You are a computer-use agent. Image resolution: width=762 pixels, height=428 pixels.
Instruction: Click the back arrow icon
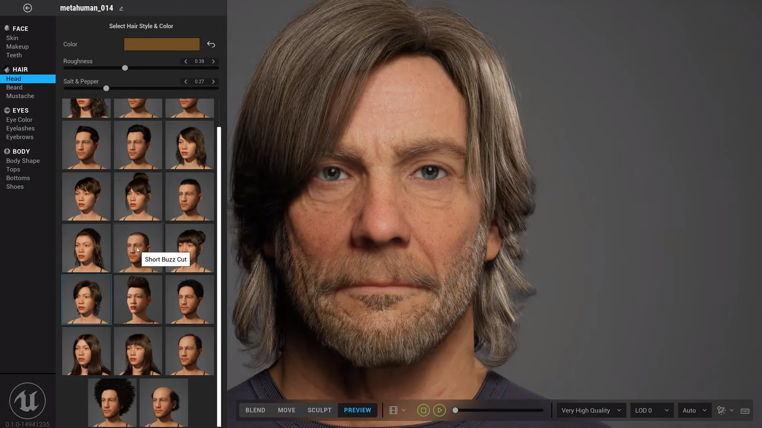pos(27,8)
